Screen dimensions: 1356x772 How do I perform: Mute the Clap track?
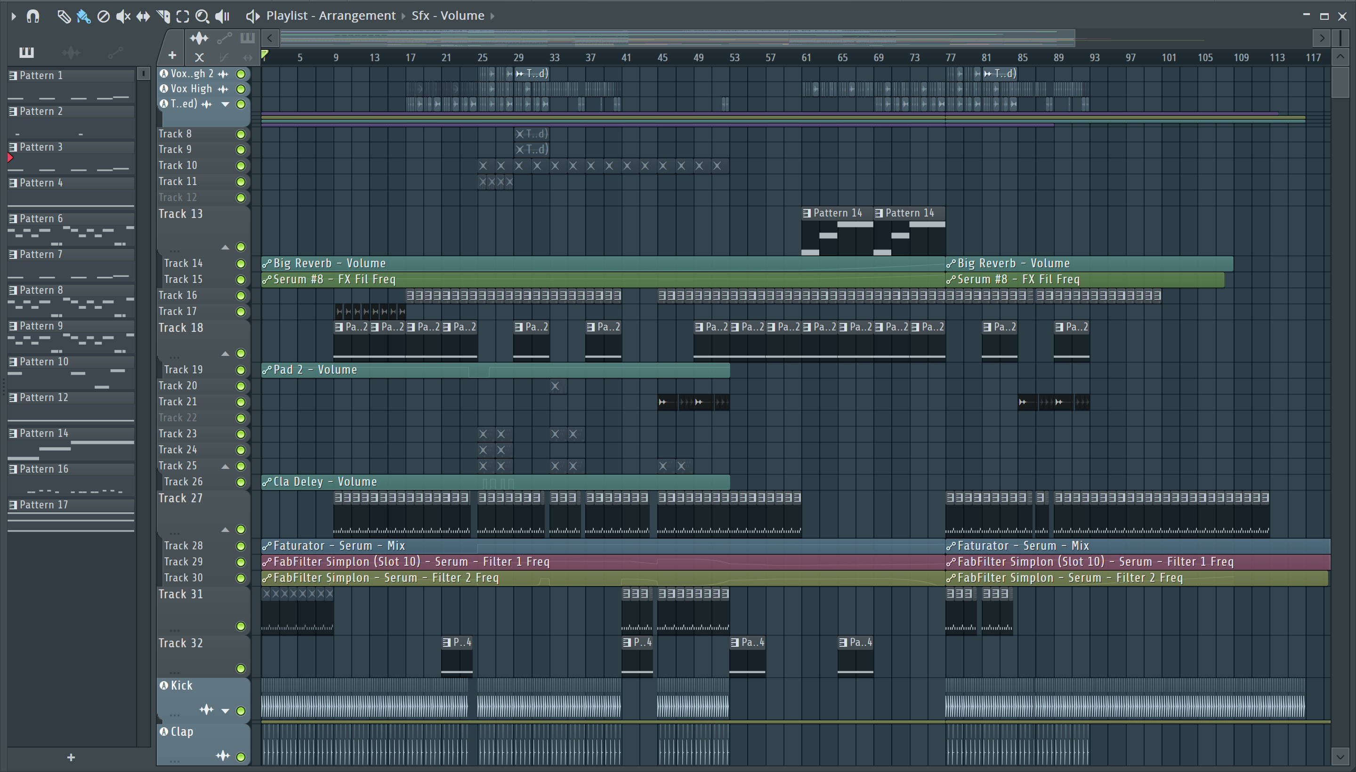241,757
